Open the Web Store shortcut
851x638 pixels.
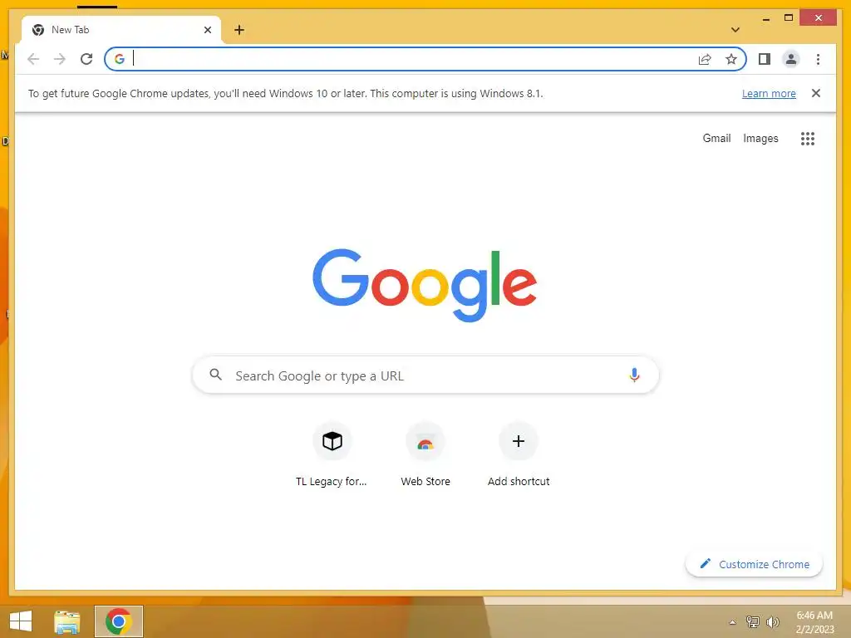(x=425, y=454)
